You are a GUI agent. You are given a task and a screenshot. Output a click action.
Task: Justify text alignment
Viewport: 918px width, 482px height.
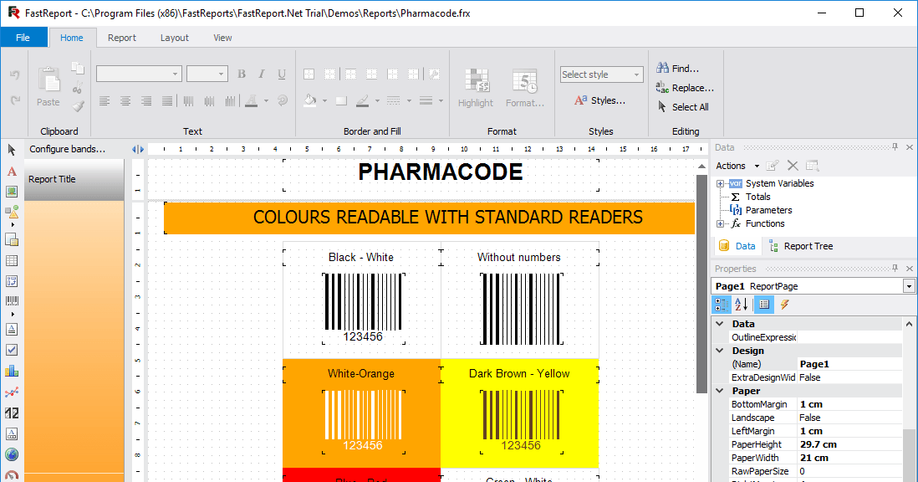[167, 100]
